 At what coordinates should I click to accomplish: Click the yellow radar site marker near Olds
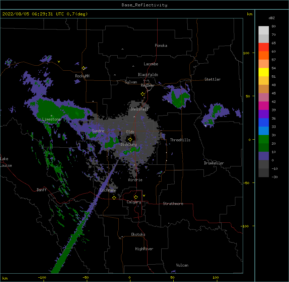tap(130, 140)
